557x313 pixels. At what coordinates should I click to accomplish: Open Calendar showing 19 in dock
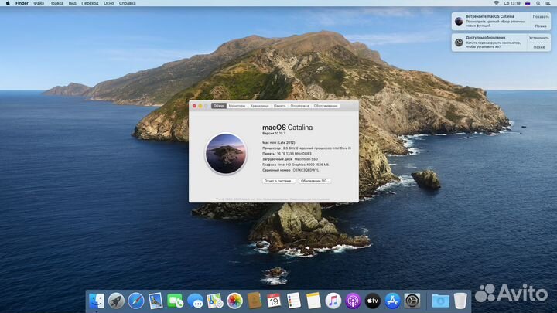point(274,301)
